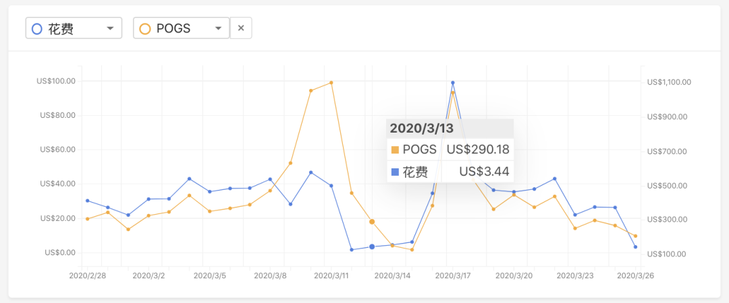Click the tooltip value US$3.44

click(484, 172)
